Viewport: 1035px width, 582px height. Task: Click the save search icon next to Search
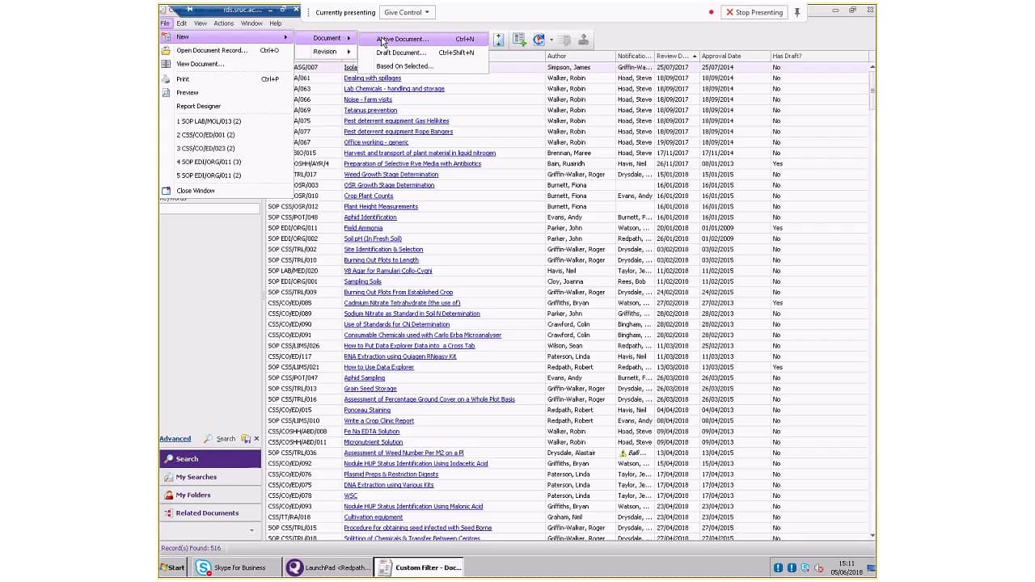[245, 439]
